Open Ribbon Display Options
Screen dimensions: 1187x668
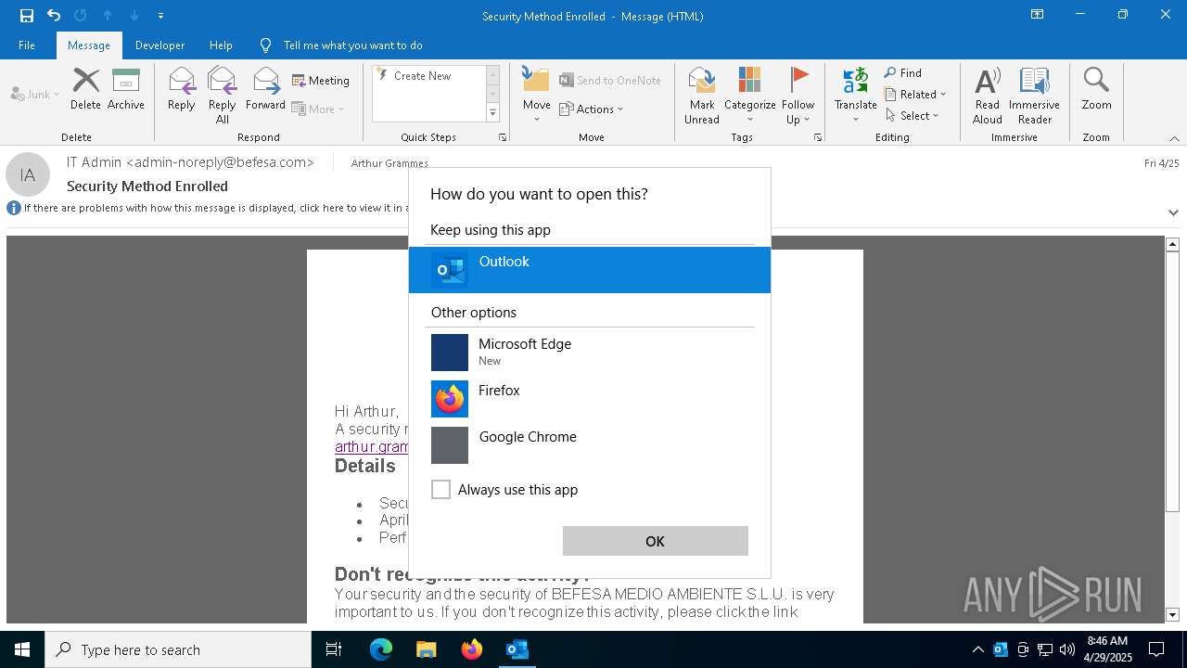coord(1037,15)
